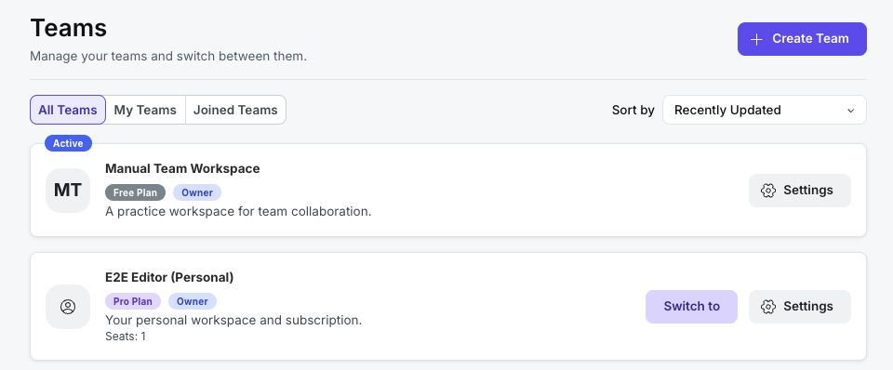Screen dimensions: 893x370
Task: Click gear icon in Manual Team Workspace Settings
Action: click(768, 191)
